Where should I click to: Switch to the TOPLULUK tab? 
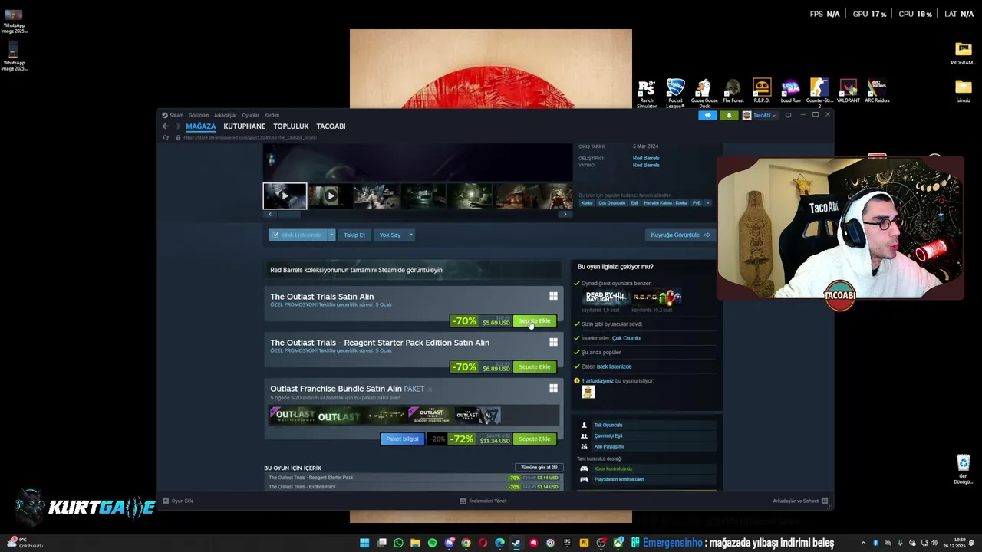[x=291, y=127]
